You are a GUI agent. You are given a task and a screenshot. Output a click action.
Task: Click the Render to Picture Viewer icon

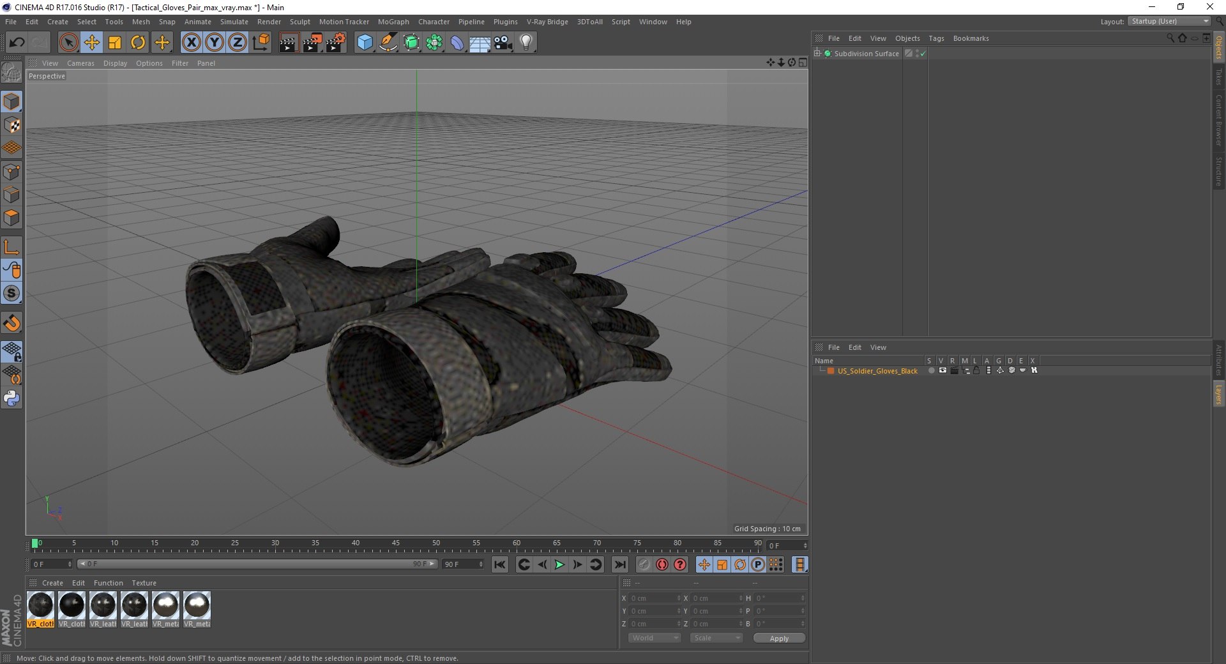[x=312, y=43]
